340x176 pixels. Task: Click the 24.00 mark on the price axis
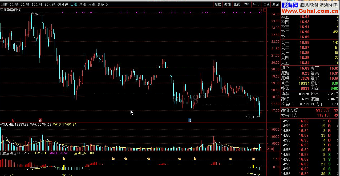tap(275, 14)
